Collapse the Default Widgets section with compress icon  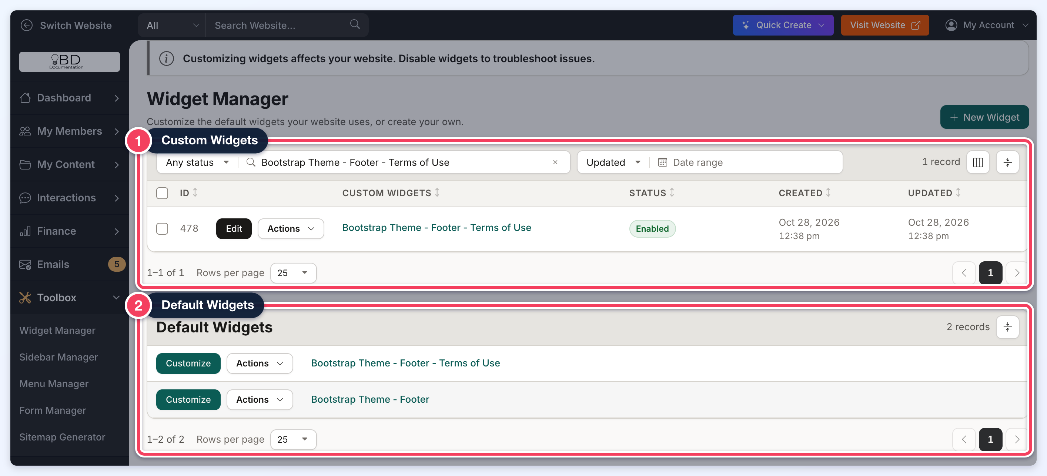(1008, 327)
